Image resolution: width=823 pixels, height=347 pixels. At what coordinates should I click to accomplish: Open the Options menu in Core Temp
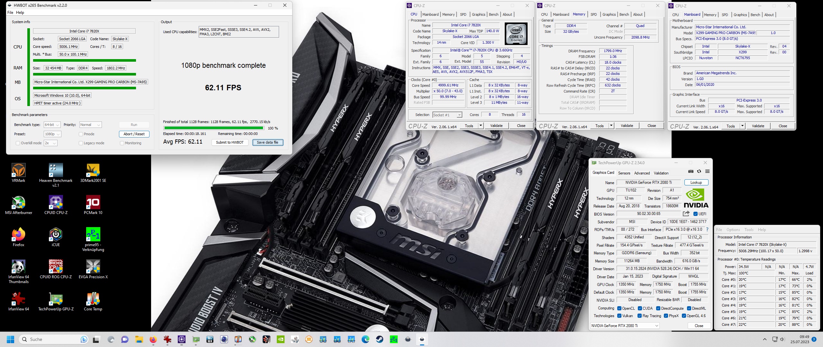click(733, 230)
